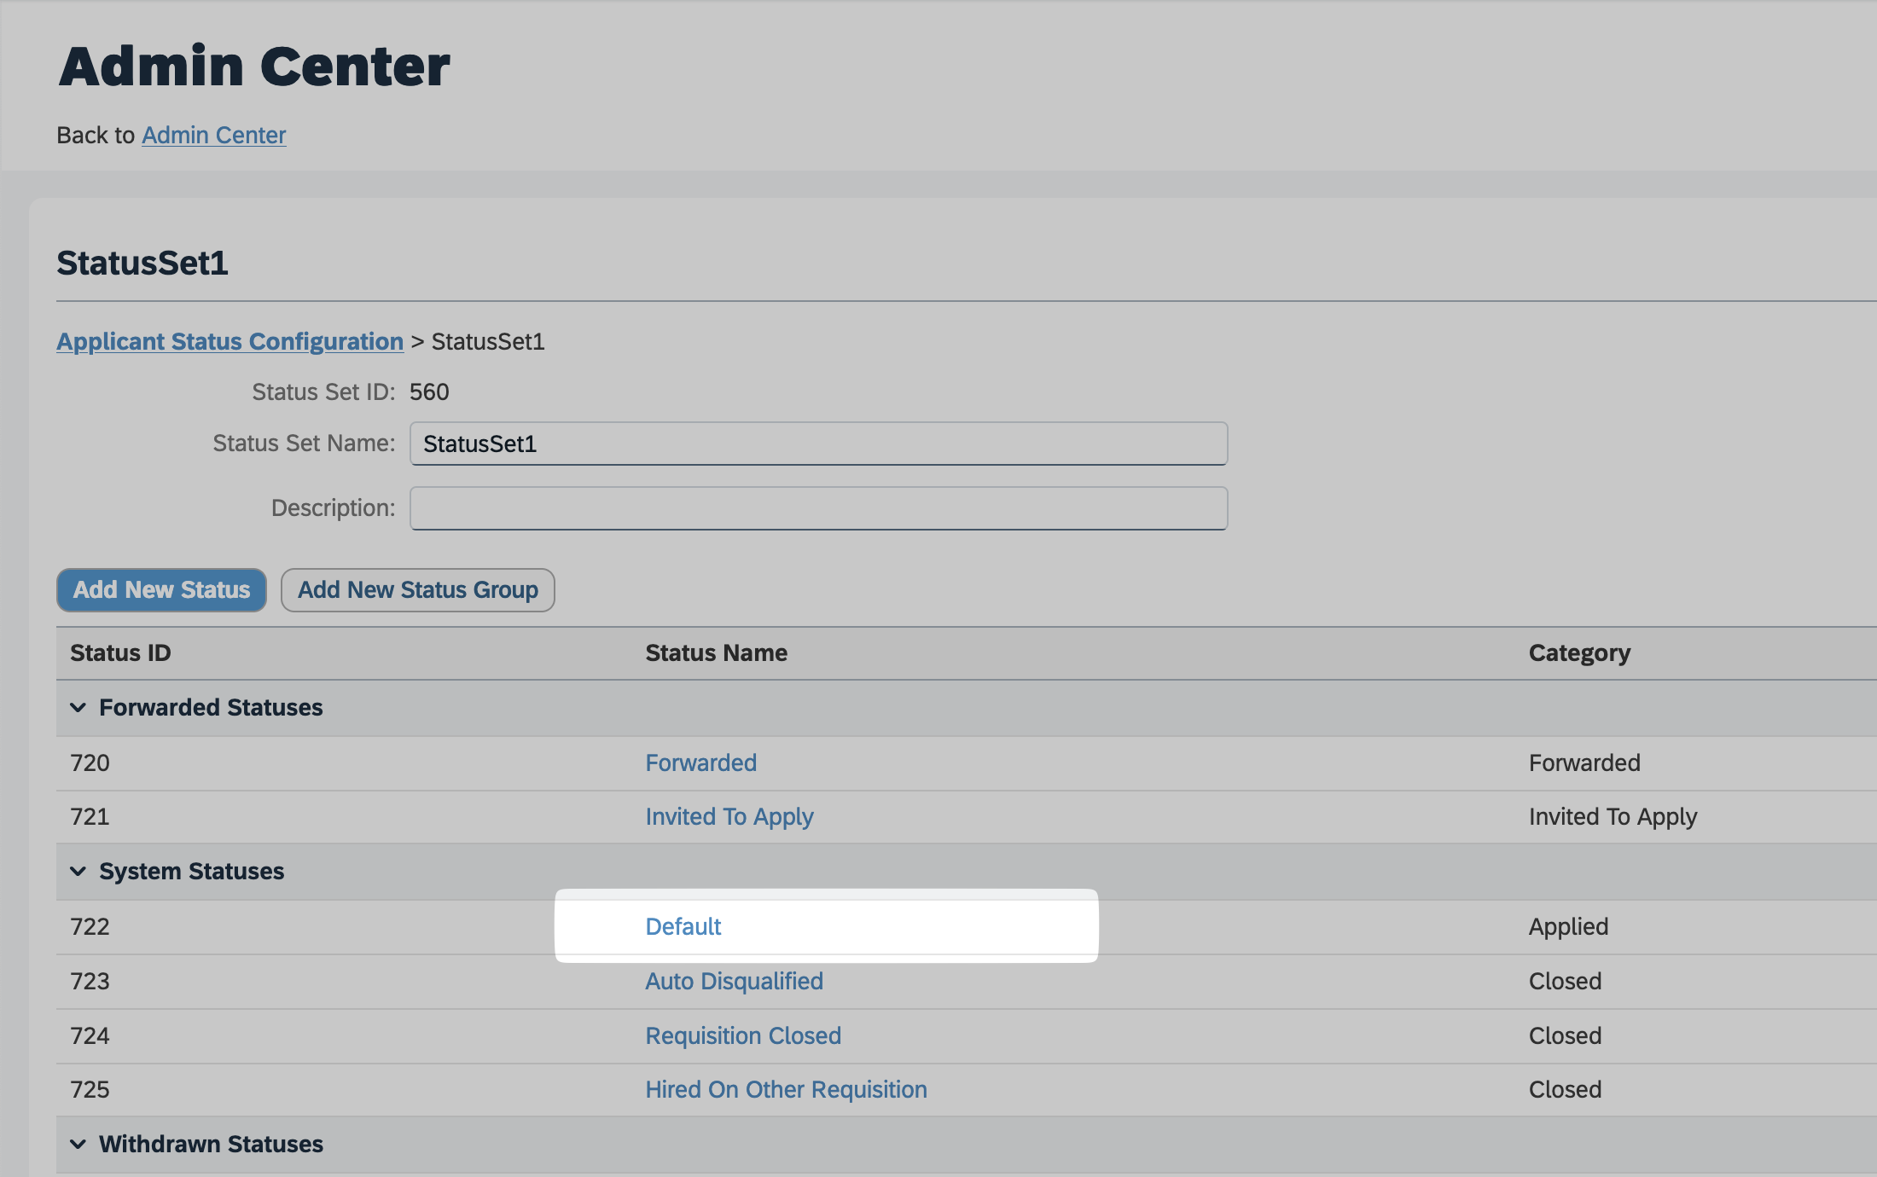
Task: Click the Add New Status button
Action: (x=161, y=589)
